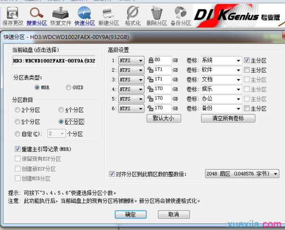285x230 pixels.
Task: Click partition 6 size field showing 170
Action: click(x=162, y=109)
